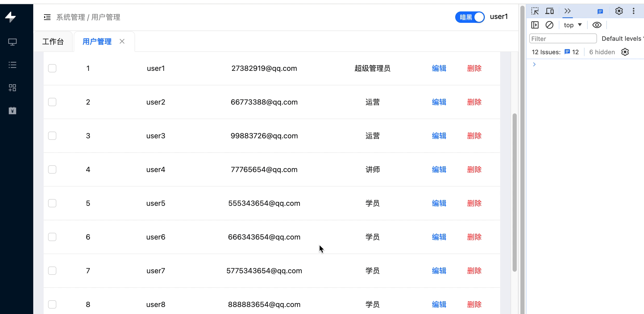The height and width of the screenshot is (314, 644).
Task: Open the sidebar collapse menu icon near breadcrumb
Action: click(x=47, y=17)
